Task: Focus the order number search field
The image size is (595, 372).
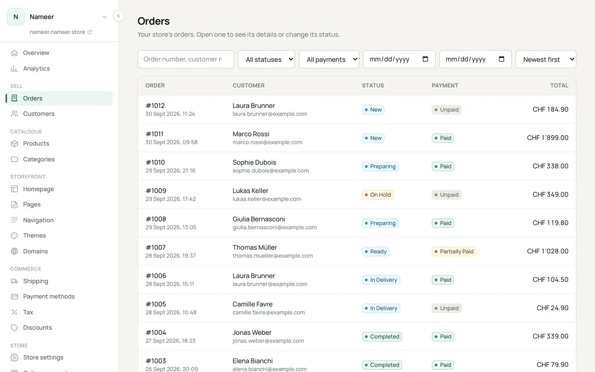Action: pyautogui.click(x=186, y=59)
